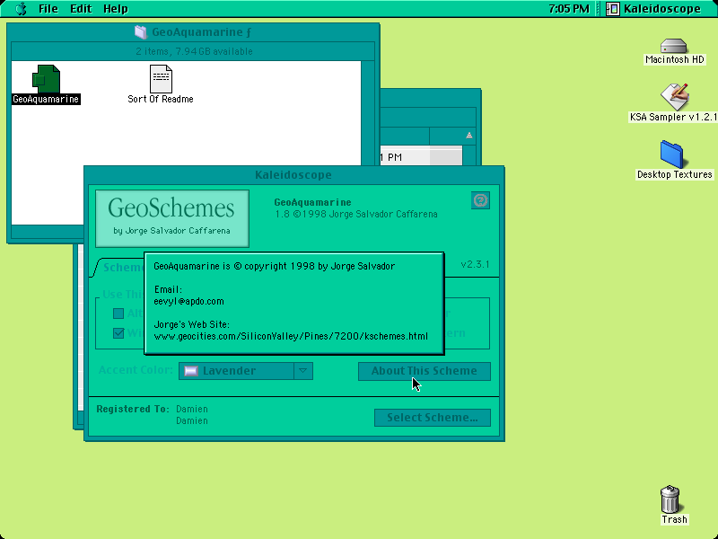Image resolution: width=718 pixels, height=539 pixels.
Task: Click the 'GeoAquamarine is © copyright 1998' line
Action: [x=275, y=266]
